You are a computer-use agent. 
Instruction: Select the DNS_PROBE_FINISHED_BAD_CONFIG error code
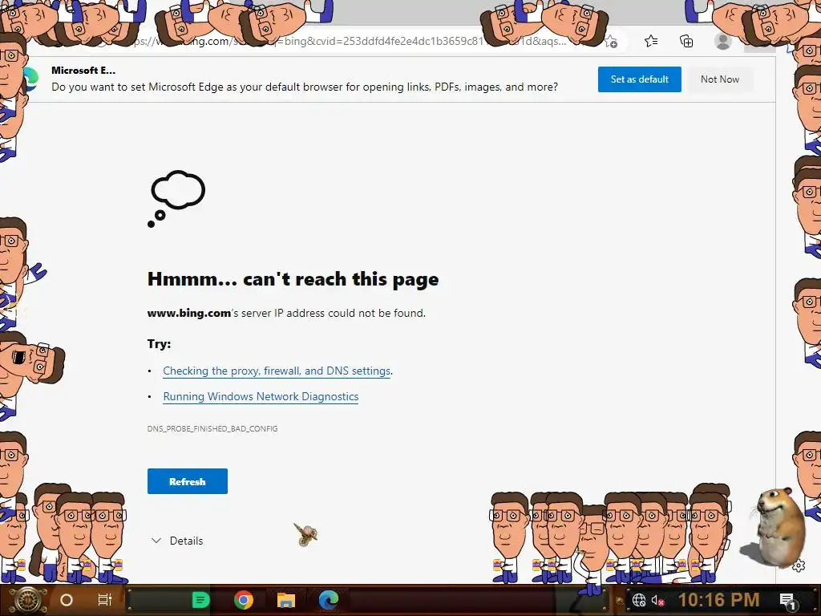212,428
